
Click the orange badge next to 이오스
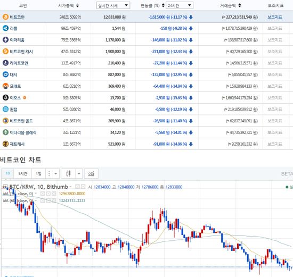pos(25,97)
